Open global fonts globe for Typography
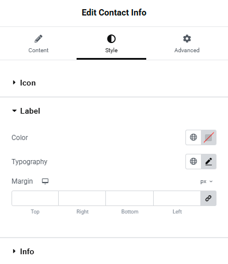 pos(193,161)
